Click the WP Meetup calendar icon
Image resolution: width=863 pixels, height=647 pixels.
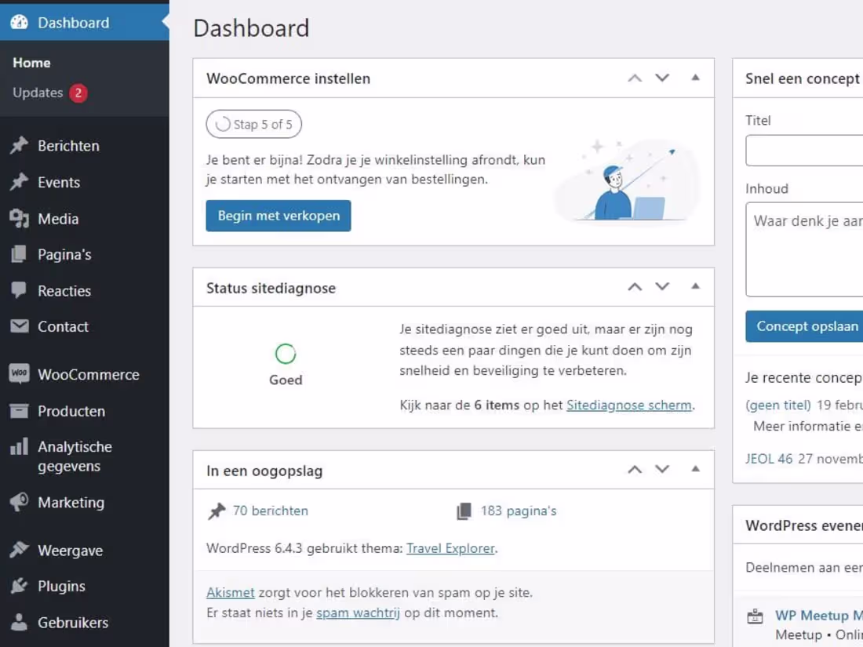tap(755, 616)
